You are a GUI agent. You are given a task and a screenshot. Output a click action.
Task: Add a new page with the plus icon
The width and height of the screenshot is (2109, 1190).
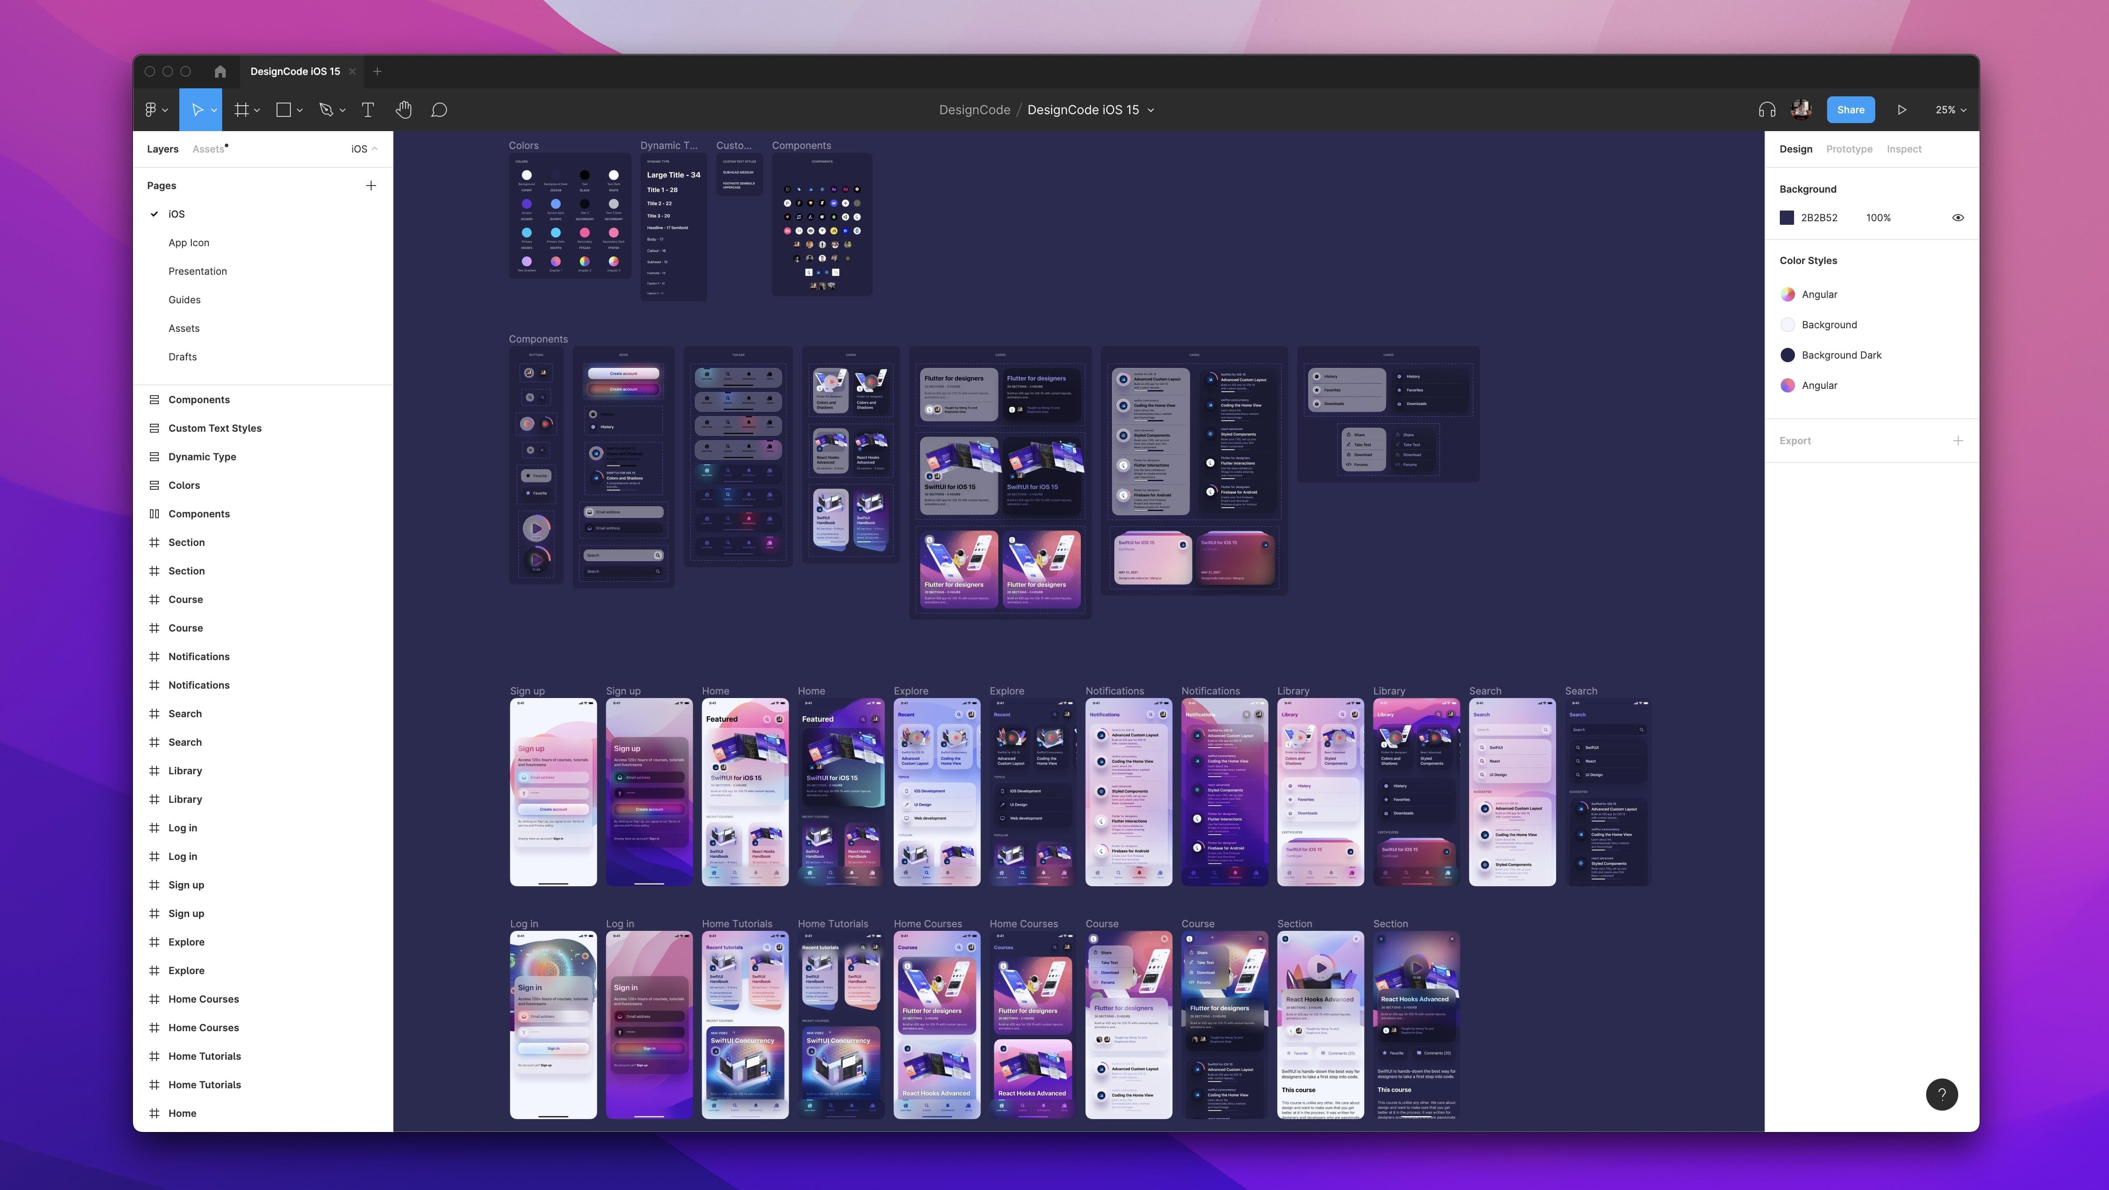pyautogui.click(x=371, y=185)
